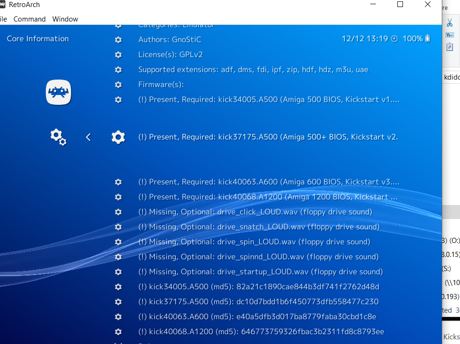Click gear icon beside kick40063.A600 md5 row
Screen dimensions: 460x344
pos(118,317)
